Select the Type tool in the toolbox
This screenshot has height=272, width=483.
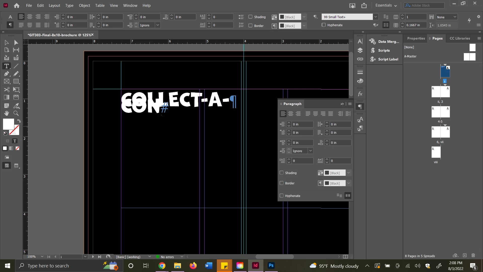tap(7, 66)
